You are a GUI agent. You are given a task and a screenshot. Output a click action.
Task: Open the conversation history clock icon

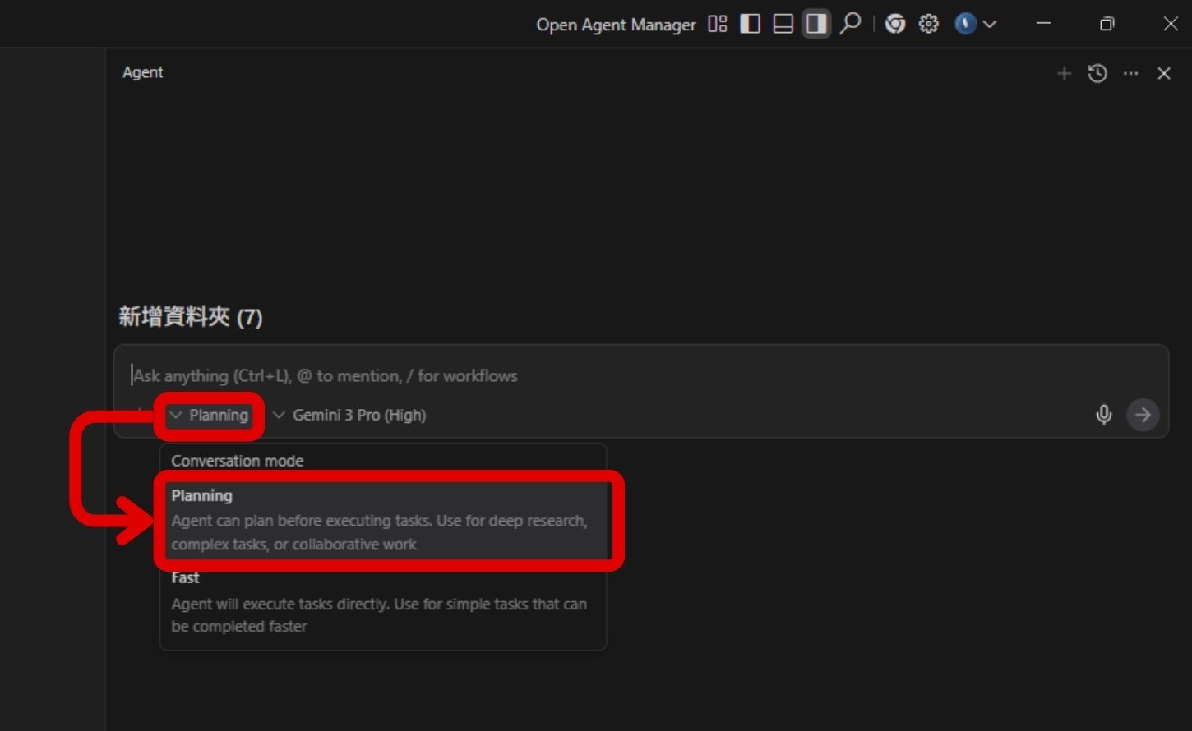pos(1097,74)
